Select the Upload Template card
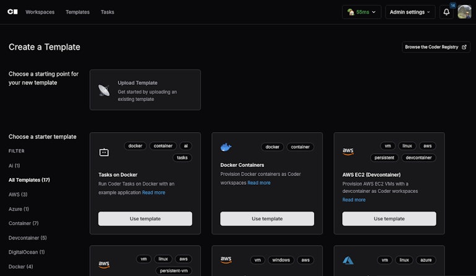 point(145,90)
